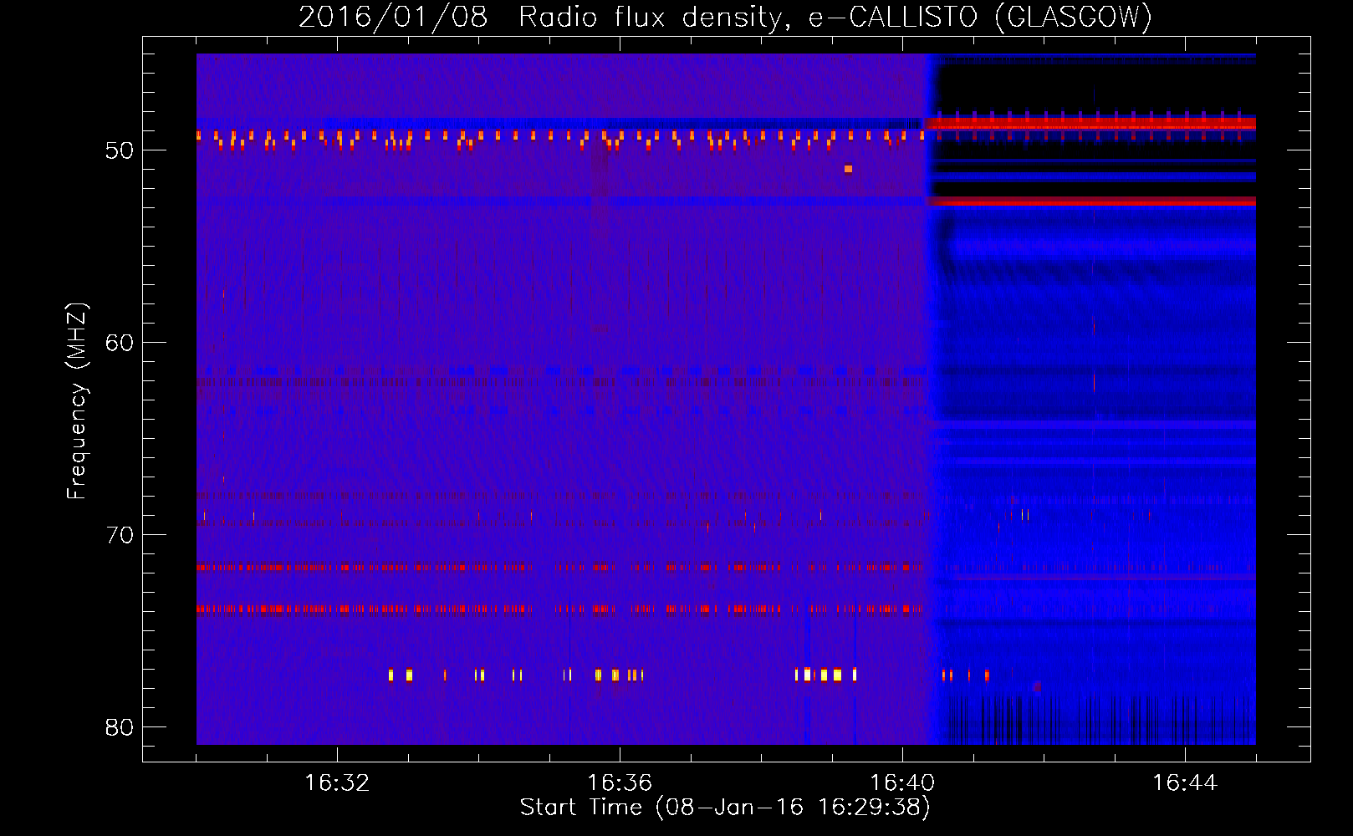Click the '80' frequency axis label
Viewport: 1353px width, 836px height.
120,727
